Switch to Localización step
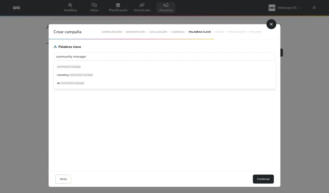 click(x=158, y=32)
